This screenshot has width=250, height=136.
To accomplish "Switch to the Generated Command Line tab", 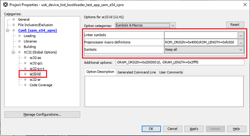I will pyautogui.click(x=136, y=72).
